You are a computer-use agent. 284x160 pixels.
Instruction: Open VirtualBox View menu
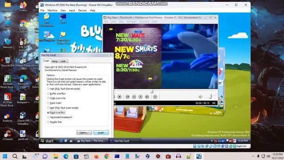pyautogui.click(x=63, y=11)
